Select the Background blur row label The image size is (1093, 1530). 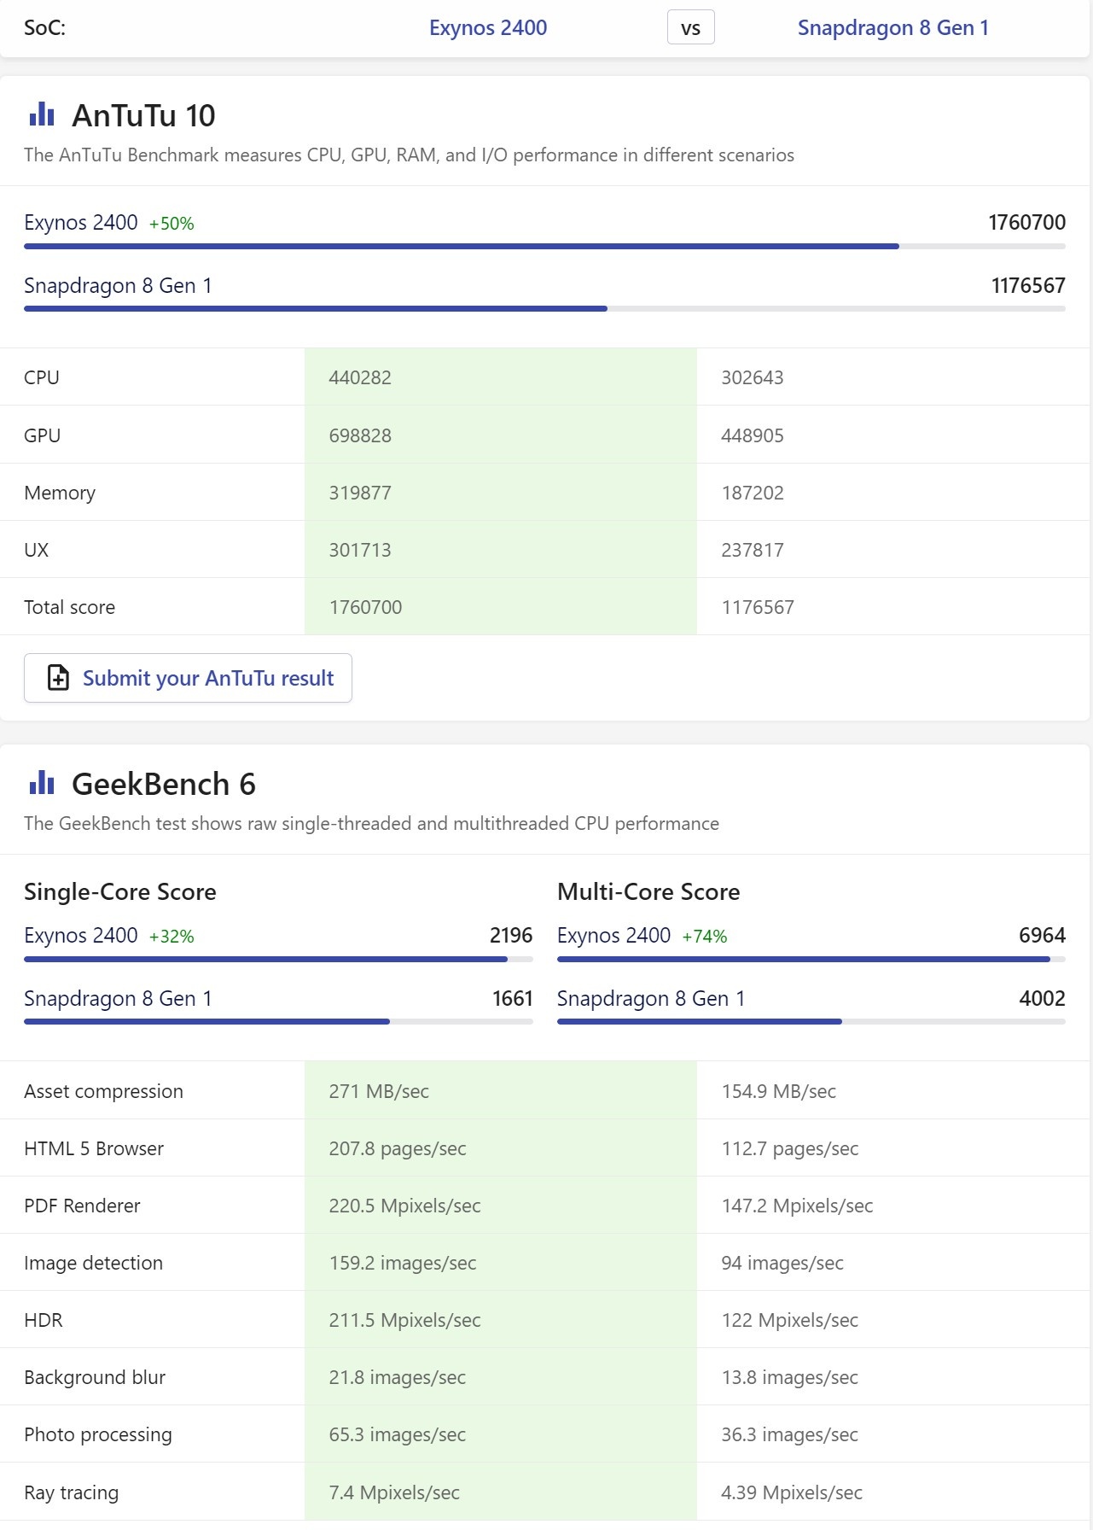click(95, 1377)
